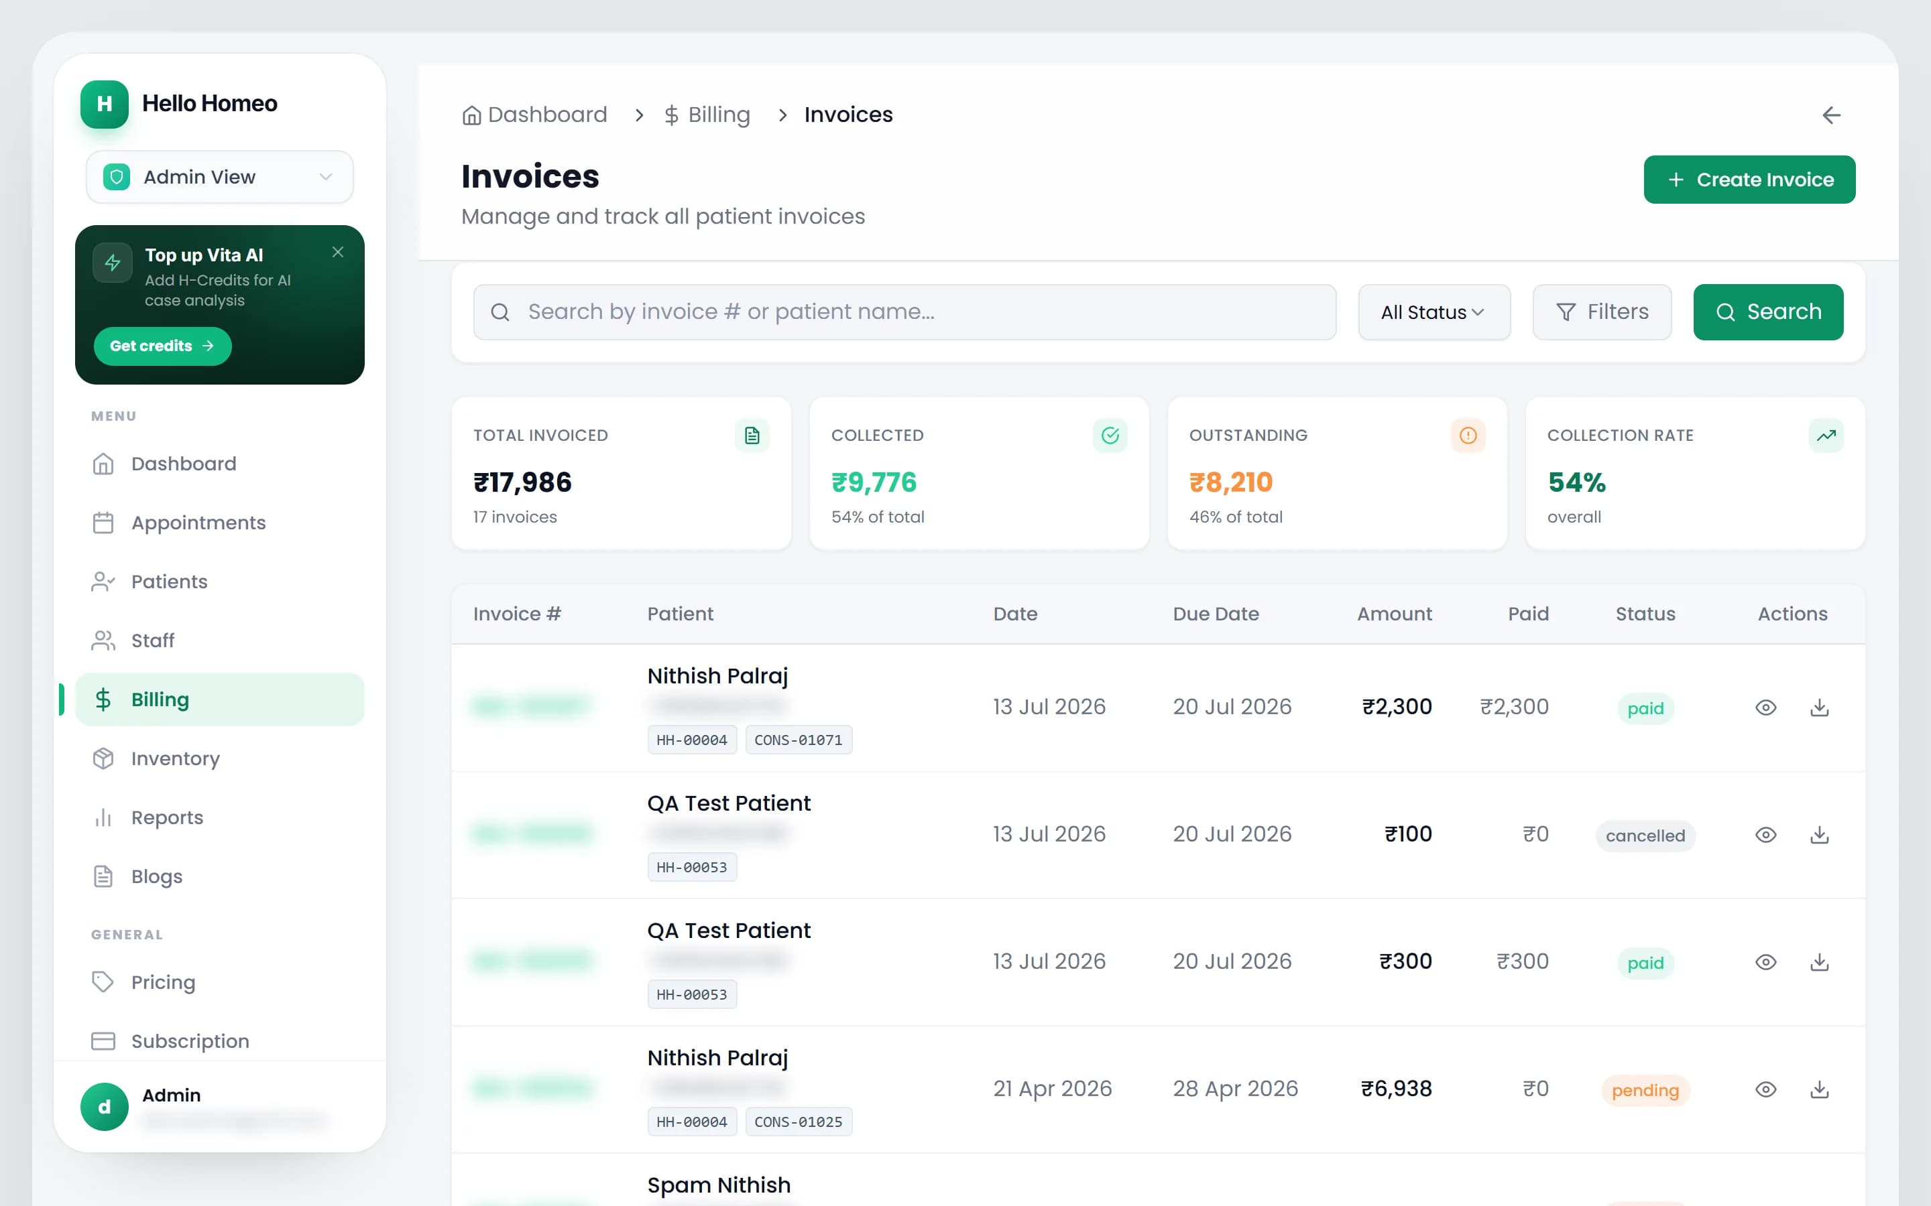The image size is (1931, 1206).
Task: Focus the invoice search input field
Action: pos(904,312)
